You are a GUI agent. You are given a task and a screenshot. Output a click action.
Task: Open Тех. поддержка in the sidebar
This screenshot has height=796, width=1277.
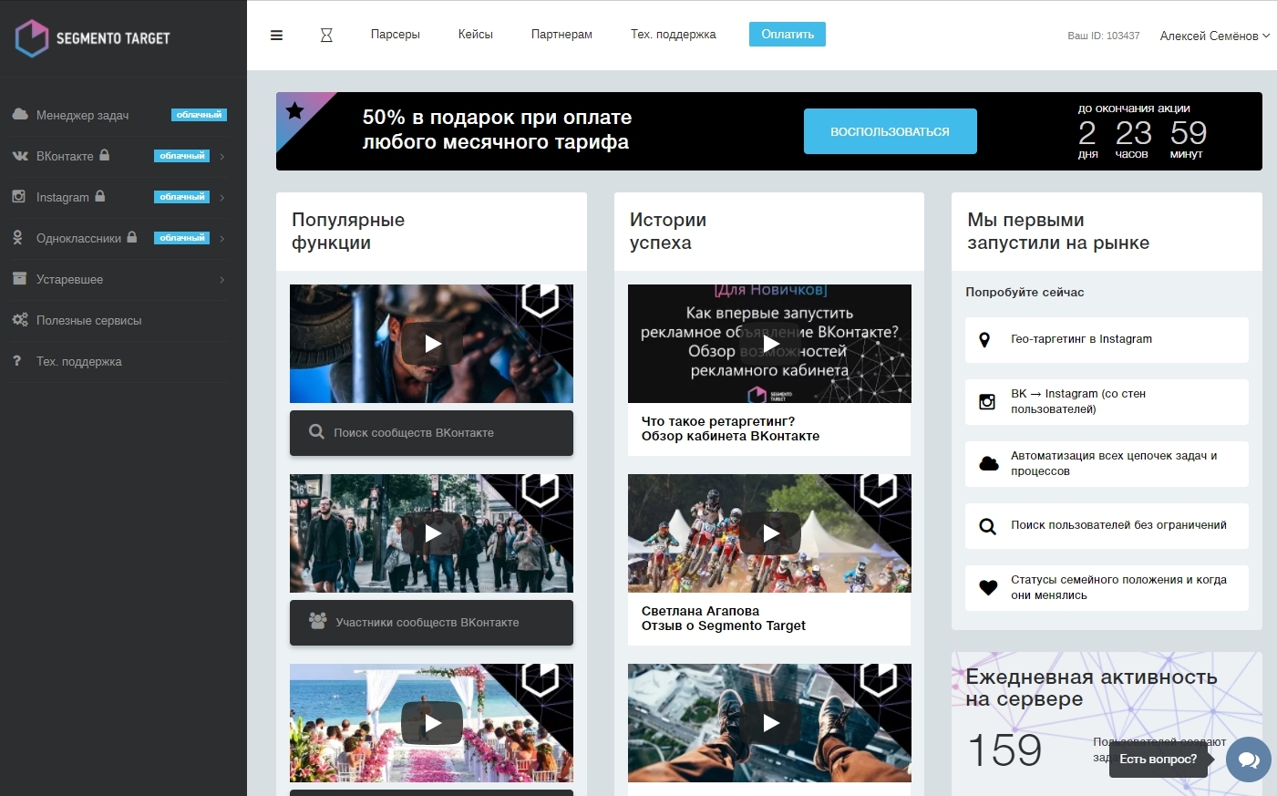pos(79,361)
